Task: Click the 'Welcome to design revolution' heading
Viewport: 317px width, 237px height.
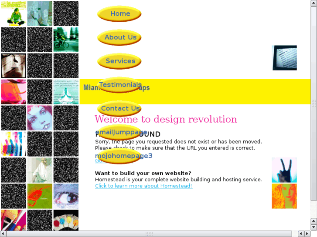Action: tap(166, 119)
